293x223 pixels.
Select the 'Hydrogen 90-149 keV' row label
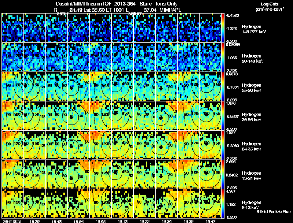[252, 59]
